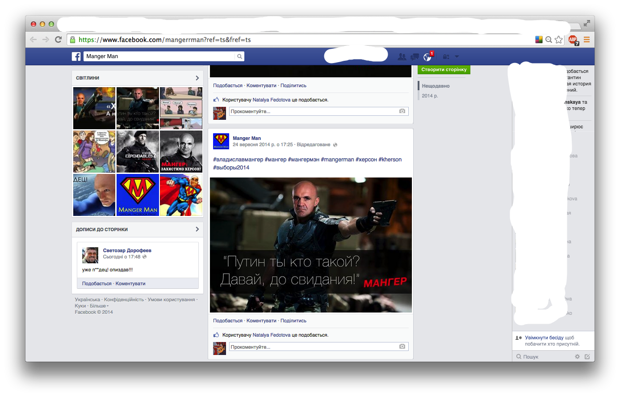This screenshot has height=397, width=620.
Task: Reload the page with the refresh icon
Action: pyautogui.click(x=58, y=39)
